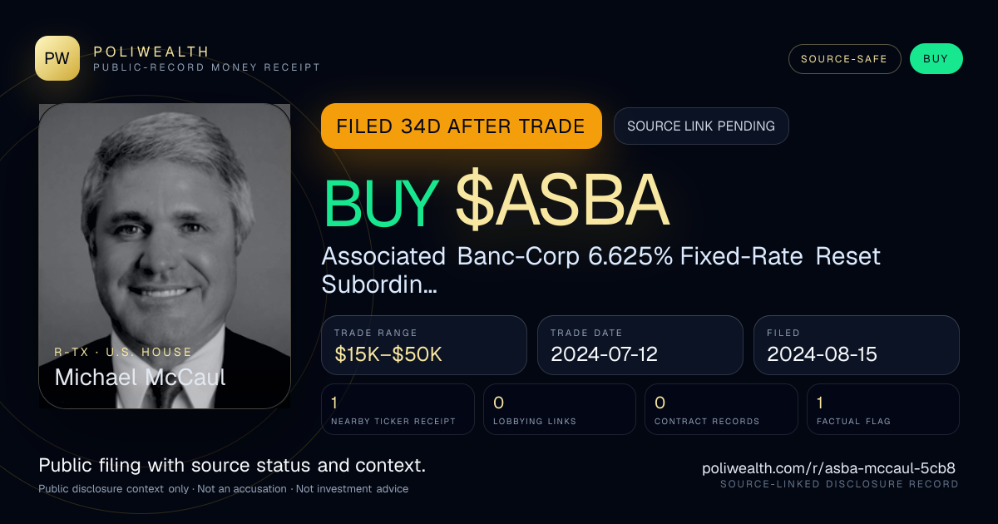
Task: Open the Contract Records stat box
Action: (x=721, y=409)
